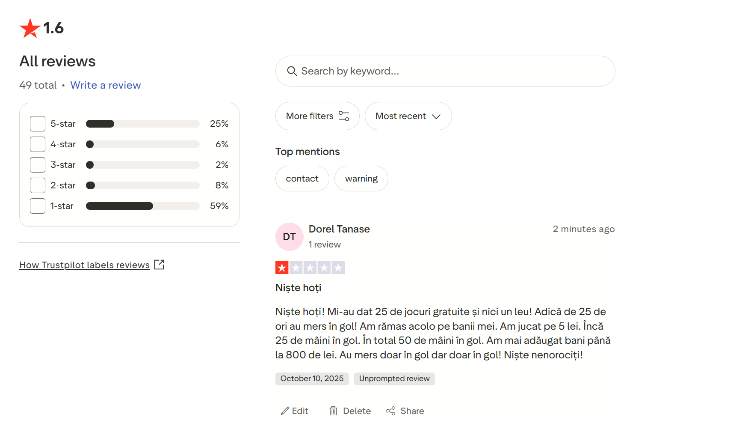
Task: Open How Trustpilot labels reviews link
Action: [84, 265]
